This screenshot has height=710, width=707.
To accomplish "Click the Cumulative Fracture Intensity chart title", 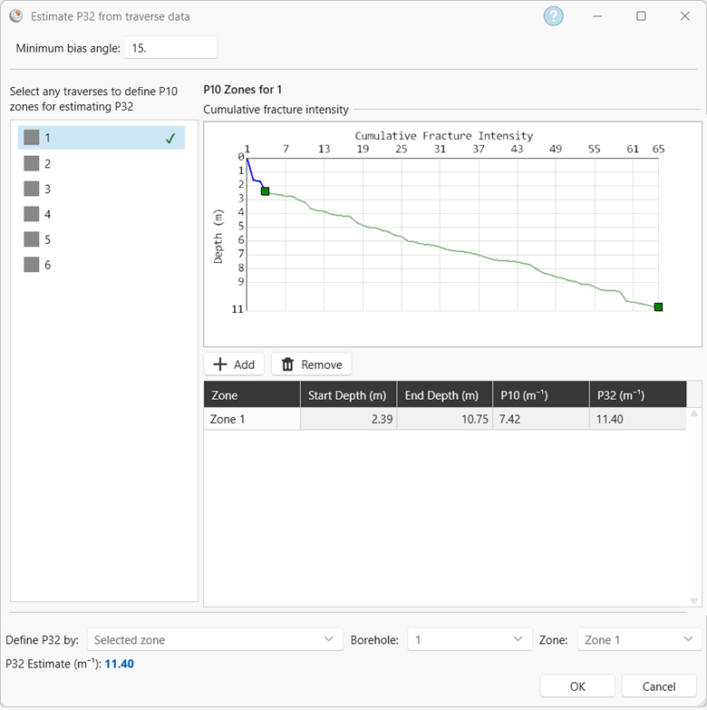I will tap(443, 135).
